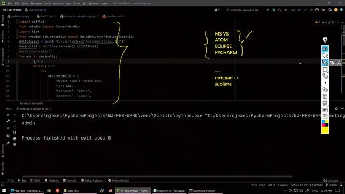Select the eraser in annotation toolbar
The height and width of the screenshot is (194, 345).
coord(325,76)
